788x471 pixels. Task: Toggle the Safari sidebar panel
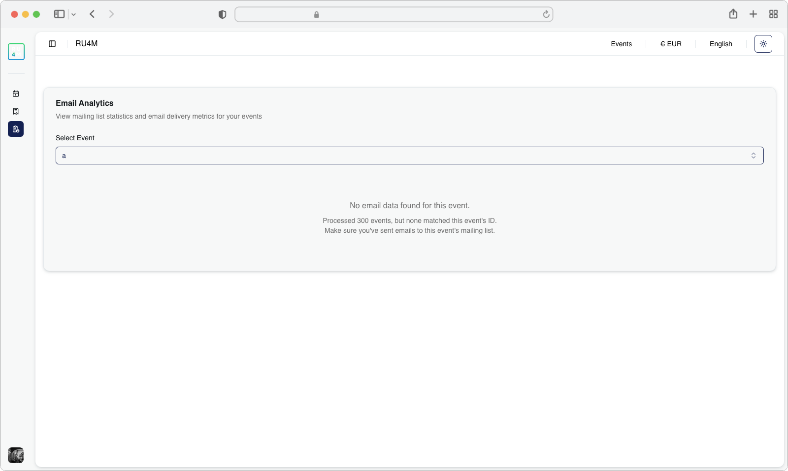click(59, 14)
